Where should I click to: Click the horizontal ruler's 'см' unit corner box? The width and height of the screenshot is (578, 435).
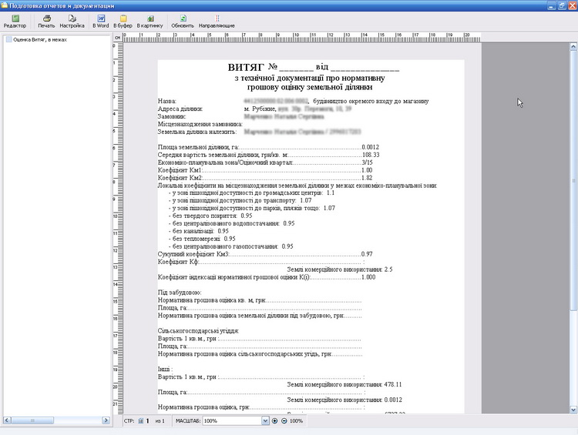tap(117, 37)
